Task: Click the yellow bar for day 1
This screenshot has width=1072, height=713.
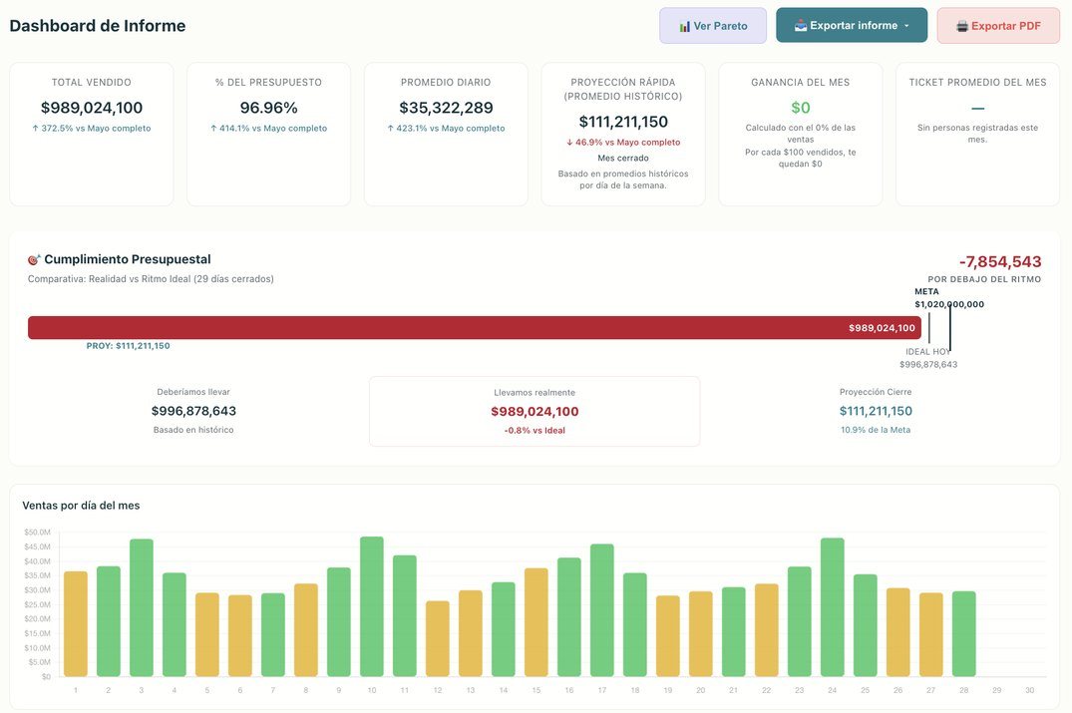Action: tap(76, 624)
